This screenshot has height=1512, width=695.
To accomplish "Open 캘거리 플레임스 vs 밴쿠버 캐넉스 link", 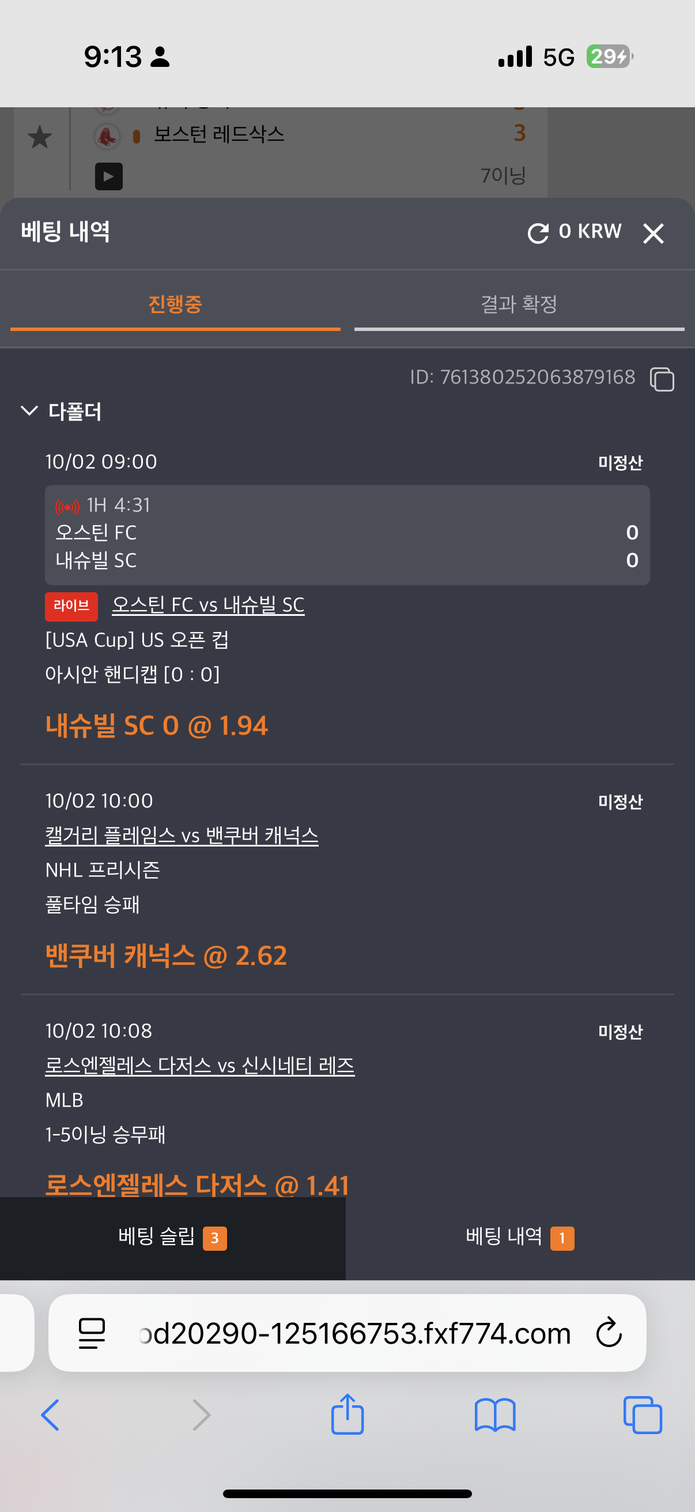I will click(182, 835).
